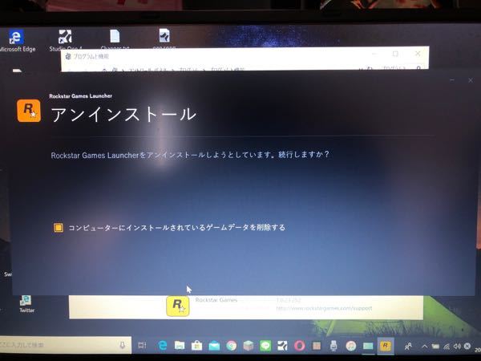
Task: Maximize the Programs and Features window
Action: coord(395,54)
